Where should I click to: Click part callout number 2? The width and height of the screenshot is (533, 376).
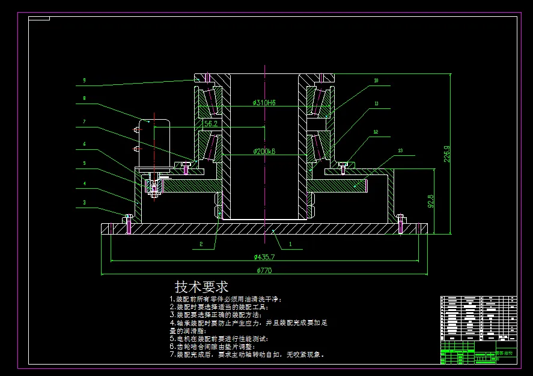[201, 244]
